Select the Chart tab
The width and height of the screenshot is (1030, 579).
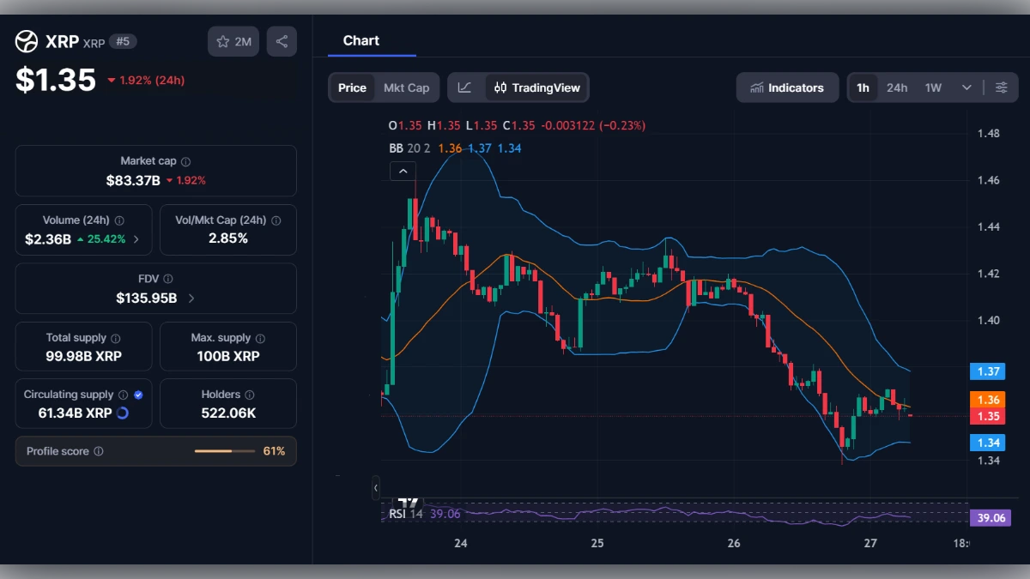click(x=361, y=40)
